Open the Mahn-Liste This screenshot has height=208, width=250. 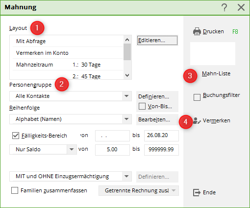[x=216, y=73]
